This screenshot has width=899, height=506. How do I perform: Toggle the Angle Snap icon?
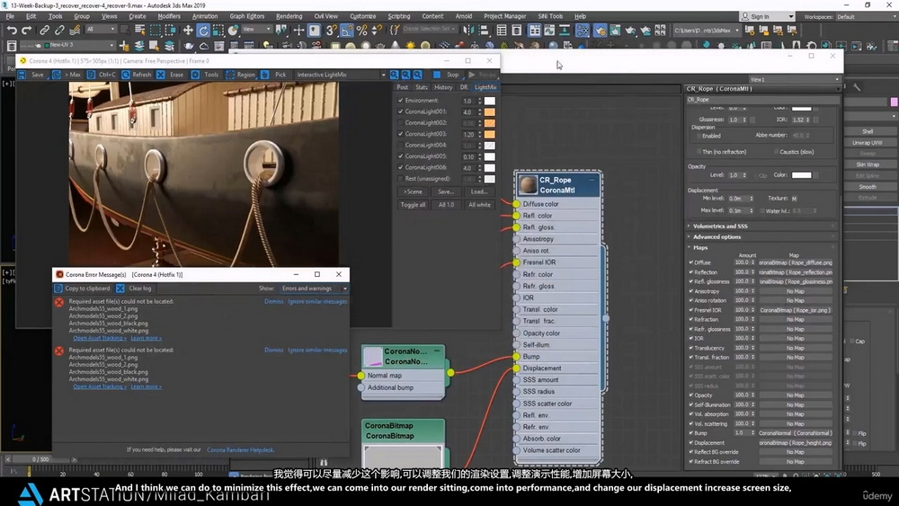click(346, 31)
